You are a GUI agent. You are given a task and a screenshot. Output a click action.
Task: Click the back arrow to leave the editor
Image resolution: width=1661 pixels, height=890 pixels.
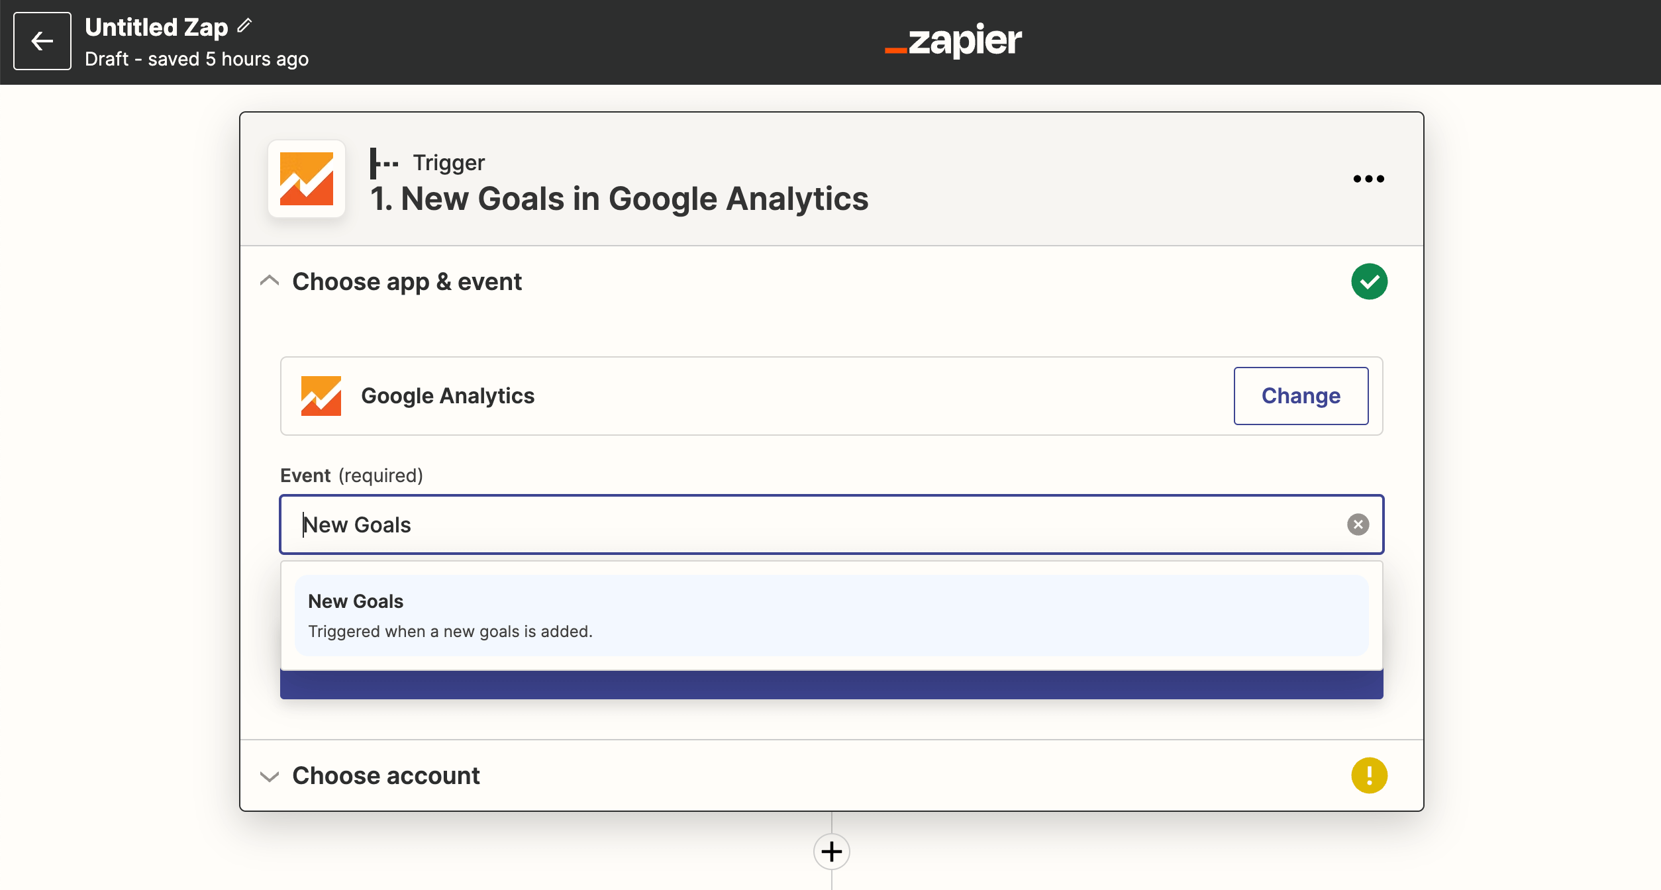tap(42, 41)
